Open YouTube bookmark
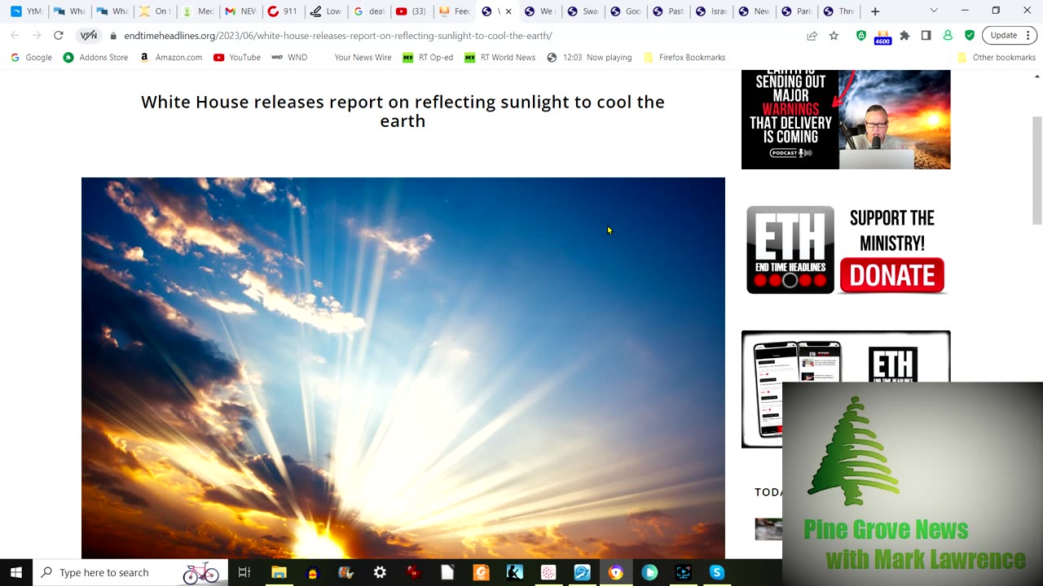Screen dimensions: 1043x586 (x=237, y=57)
